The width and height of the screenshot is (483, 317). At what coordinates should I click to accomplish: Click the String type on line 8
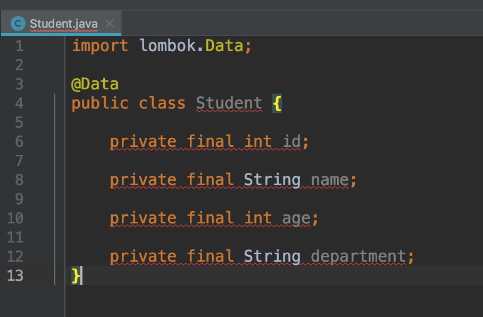pos(272,180)
